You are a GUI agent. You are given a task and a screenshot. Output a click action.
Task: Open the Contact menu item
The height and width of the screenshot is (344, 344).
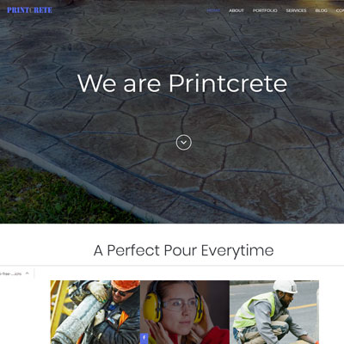340,10
